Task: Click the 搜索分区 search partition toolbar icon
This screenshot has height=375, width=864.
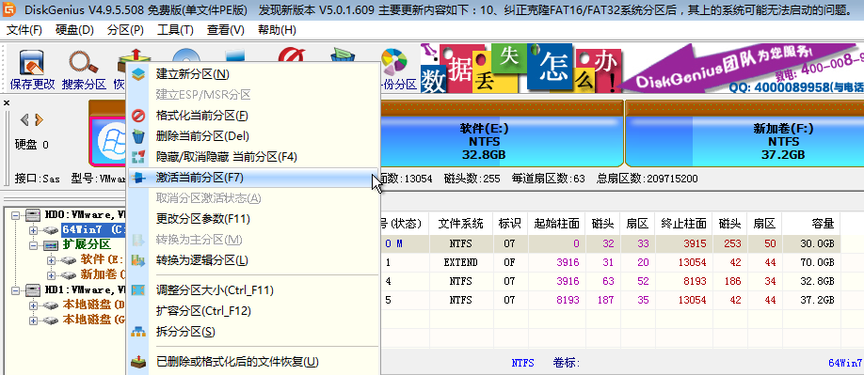Action: click(83, 70)
